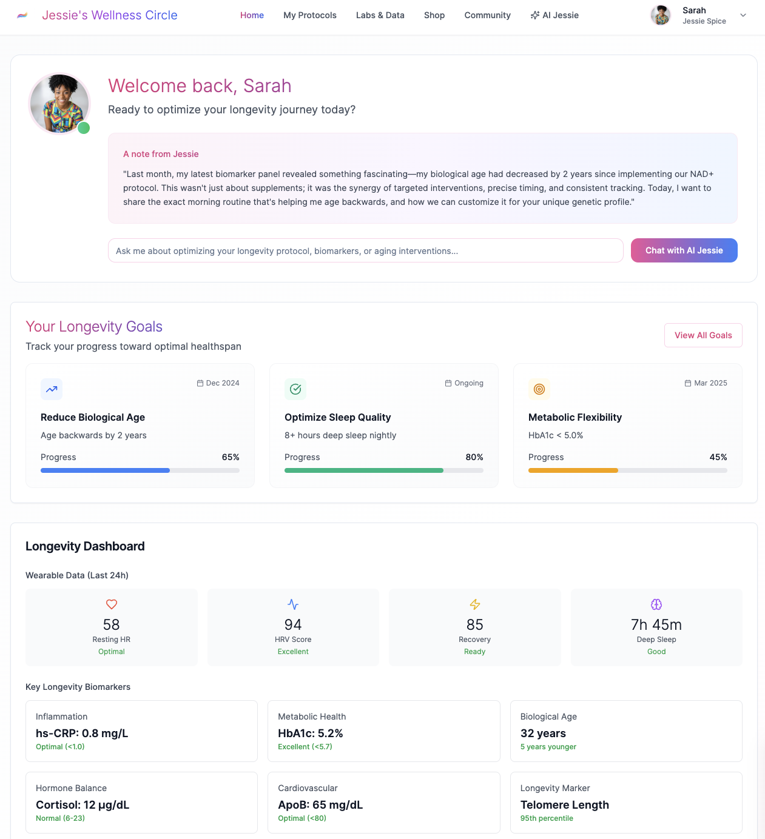Click the Metabolic Flexibility progress bar
Image resolution: width=765 pixels, height=839 pixels.
[x=627, y=470]
